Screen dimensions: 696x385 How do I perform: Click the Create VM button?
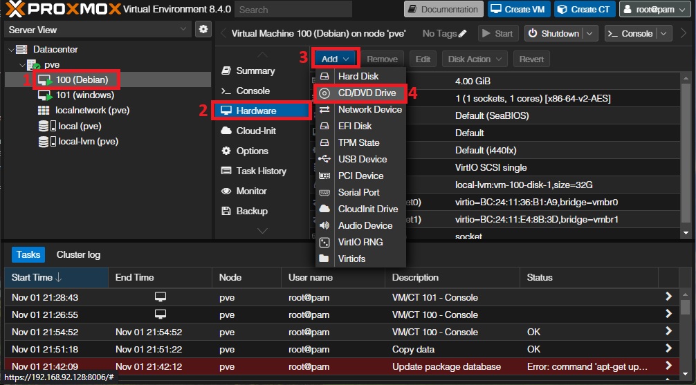pos(519,9)
